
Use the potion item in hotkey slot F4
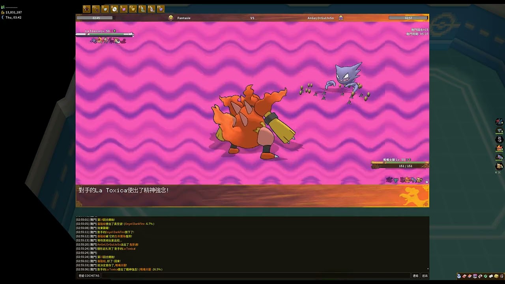click(151, 9)
